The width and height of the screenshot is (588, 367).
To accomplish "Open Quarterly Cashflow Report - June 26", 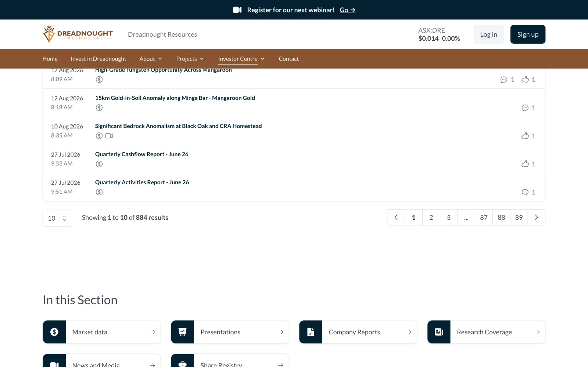I will coord(141,154).
